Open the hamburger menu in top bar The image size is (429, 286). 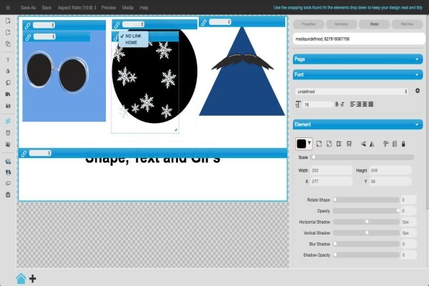pyautogui.click(x=8, y=8)
